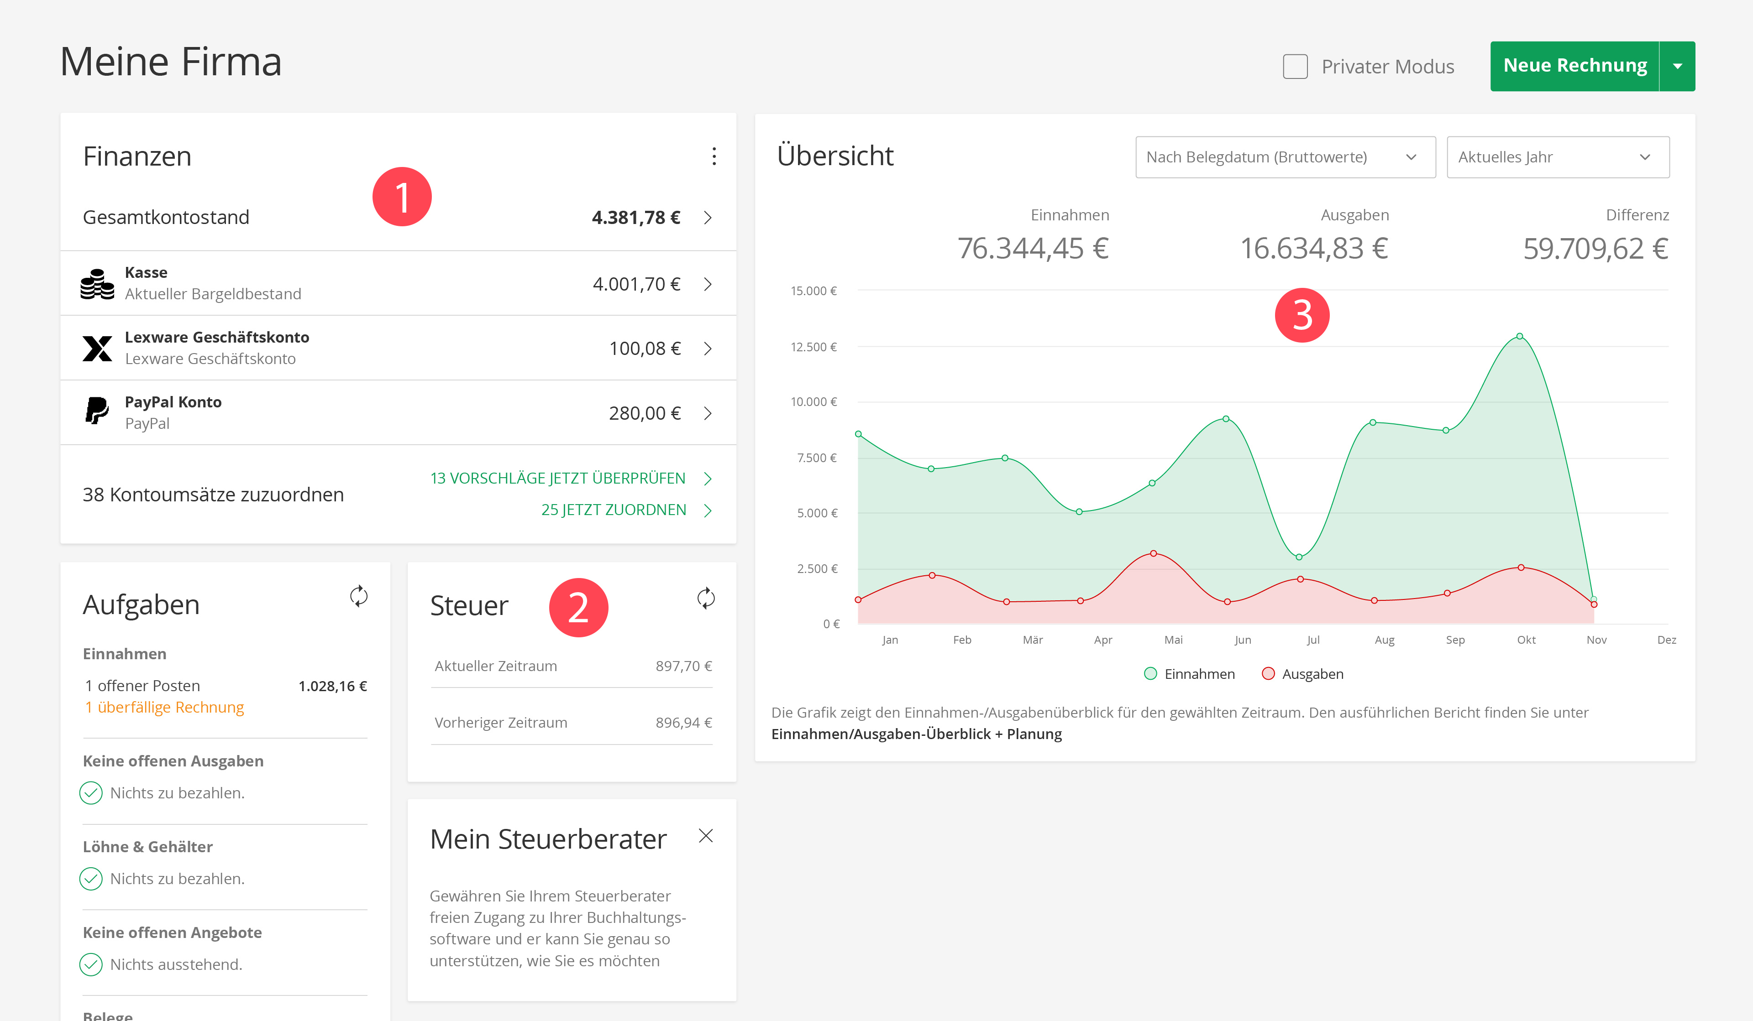This screenshot has height=1021, width=1753.
Task: Click the Lexware Geschäftskonto X logo
Action: [97, 348]
